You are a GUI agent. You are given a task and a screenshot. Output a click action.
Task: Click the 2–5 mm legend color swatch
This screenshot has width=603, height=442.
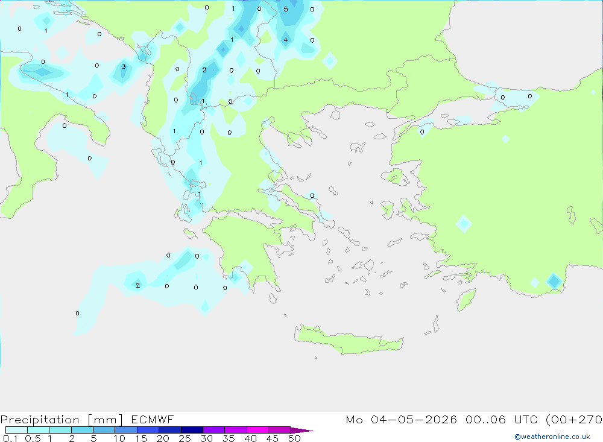pyautogui.click(x=82, y=430)
